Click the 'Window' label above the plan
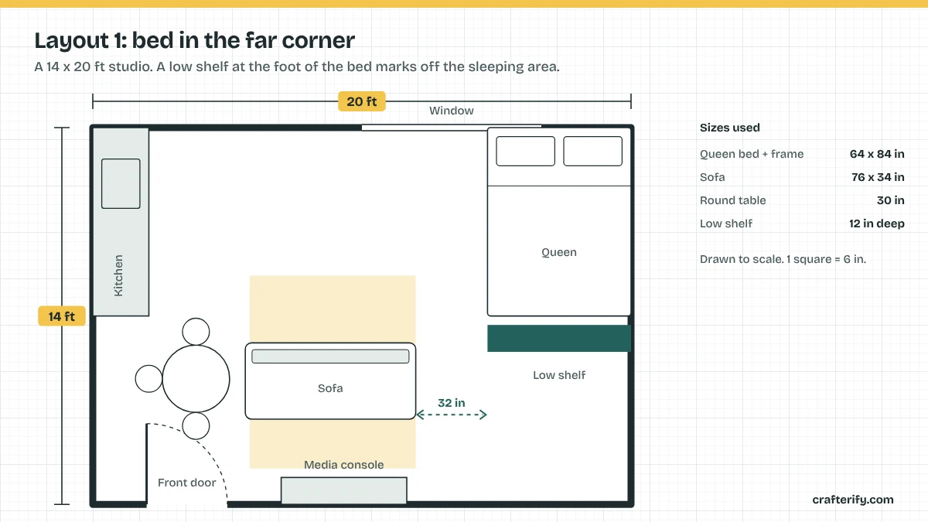Viewport: 928px width, 522px height. pos(452,111)
